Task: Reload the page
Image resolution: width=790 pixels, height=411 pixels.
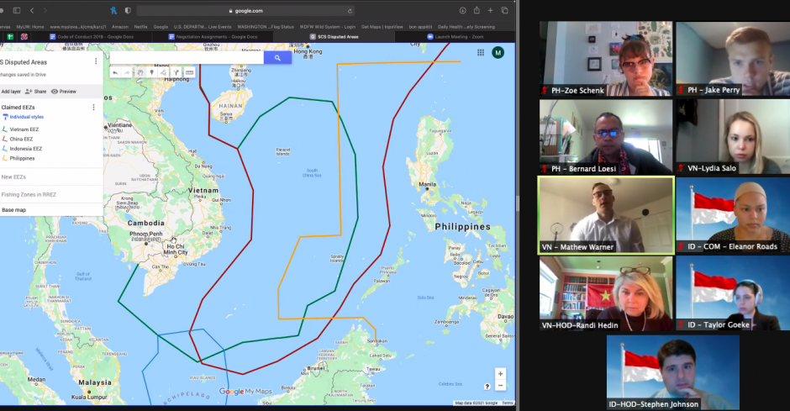Action: coord(350,11)
